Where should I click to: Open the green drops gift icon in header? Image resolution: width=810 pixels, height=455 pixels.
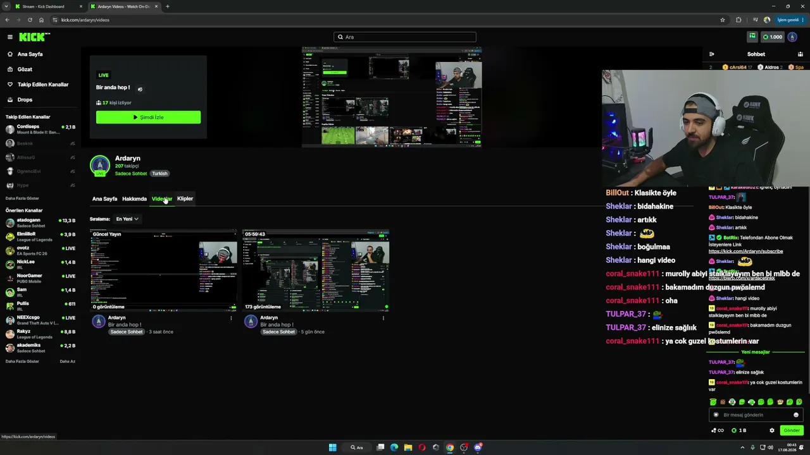click(x=752, y=37)
